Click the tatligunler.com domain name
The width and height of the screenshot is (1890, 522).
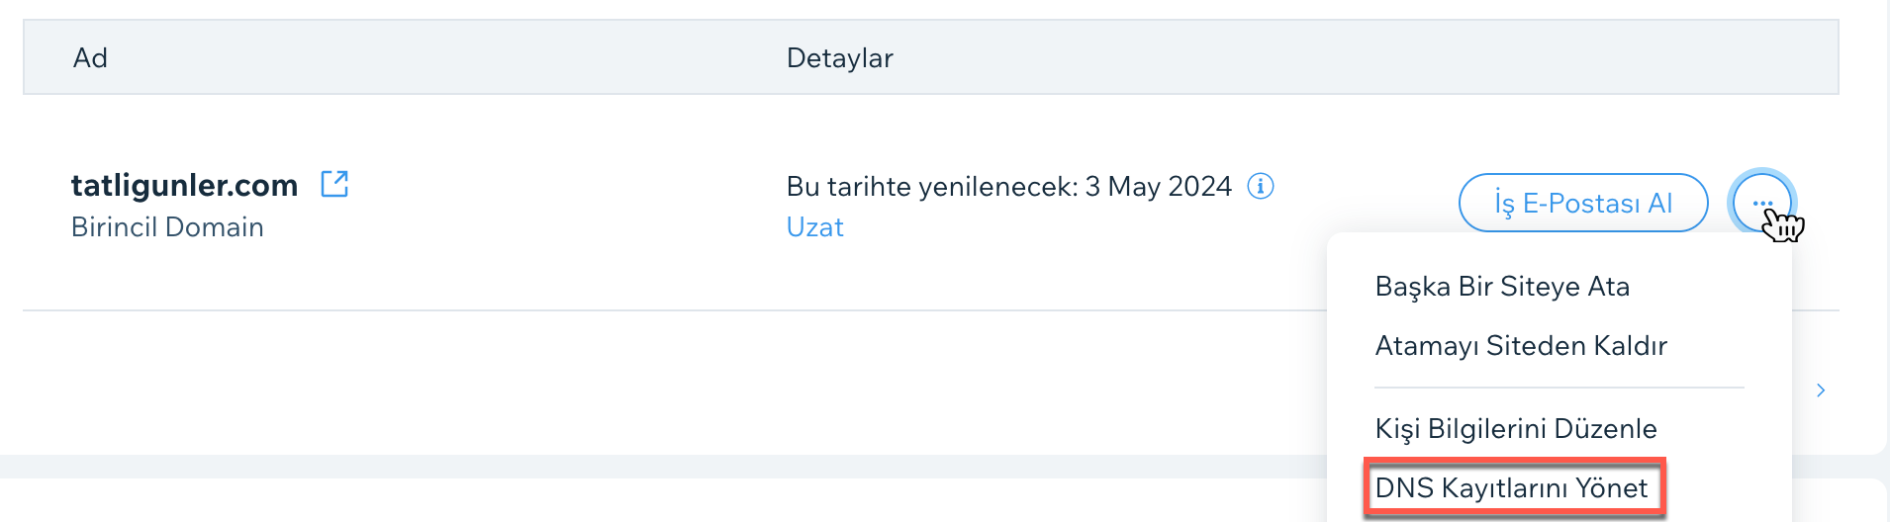[185, 185]
